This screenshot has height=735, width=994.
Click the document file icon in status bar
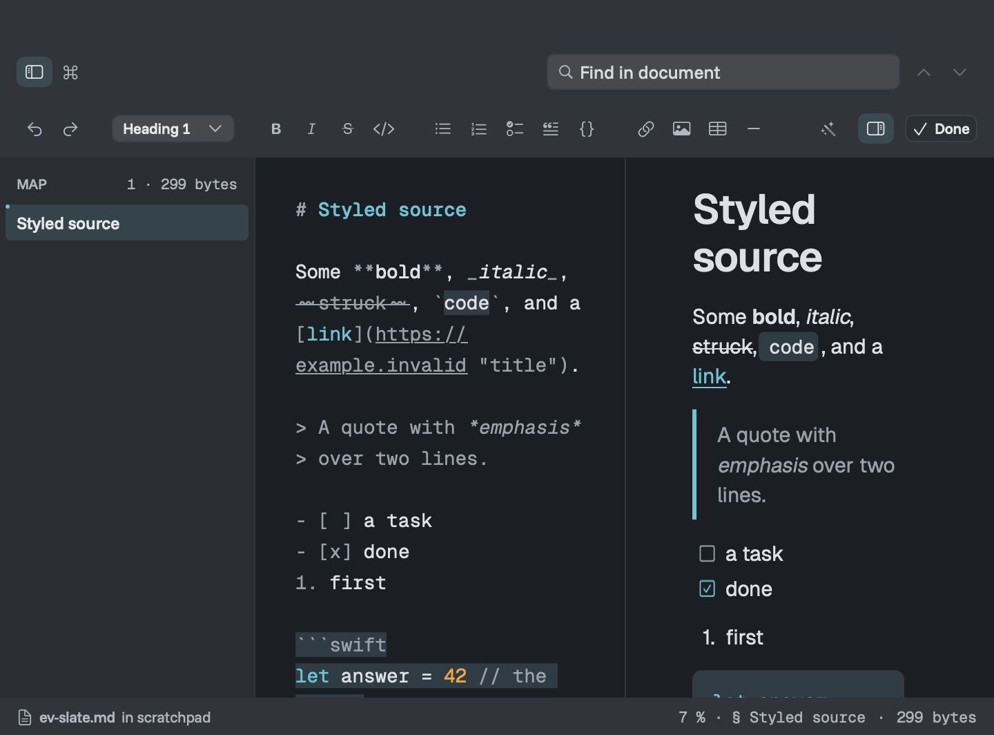(25, 718)
